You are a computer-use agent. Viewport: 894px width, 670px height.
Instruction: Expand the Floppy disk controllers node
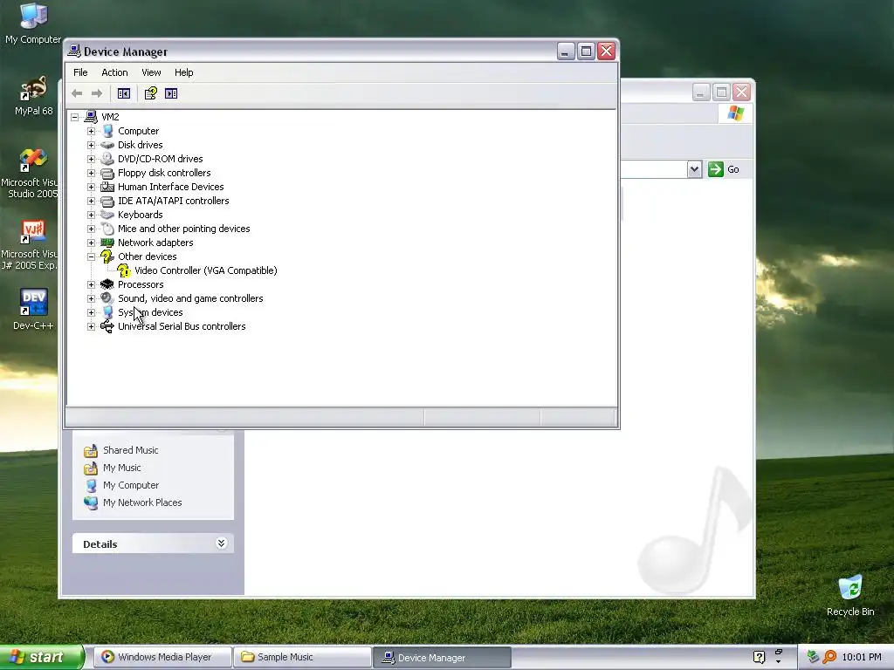click(x=91, y=174)
